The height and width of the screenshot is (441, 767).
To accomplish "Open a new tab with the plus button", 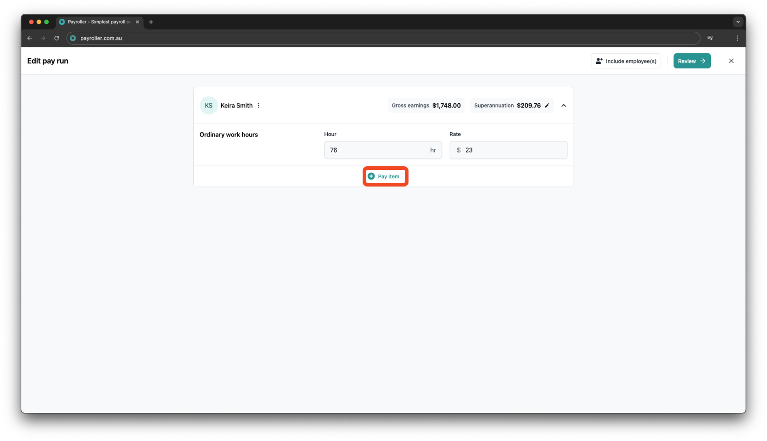I will [x=151, y=22].
